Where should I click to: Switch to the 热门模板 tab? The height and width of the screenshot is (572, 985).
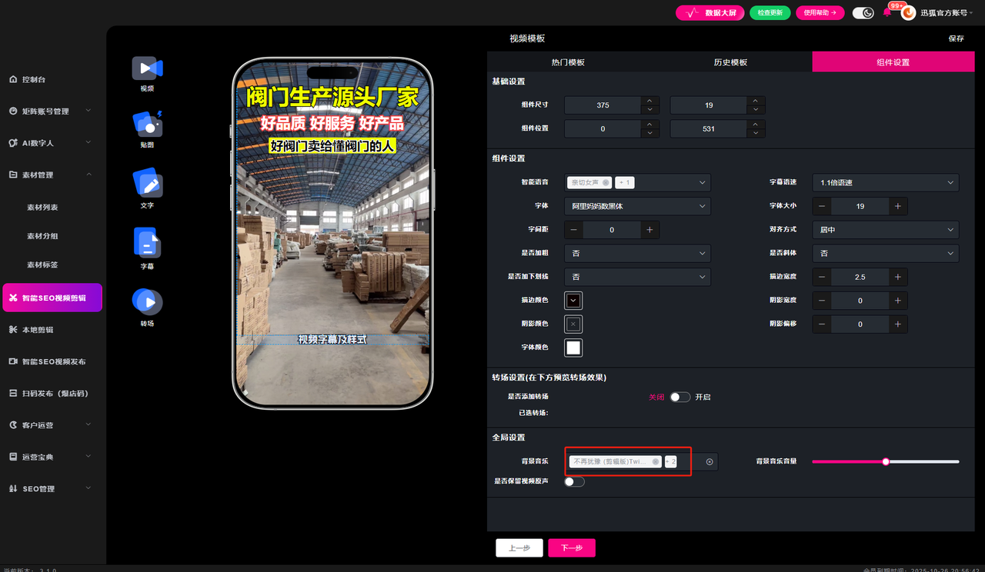568,62
